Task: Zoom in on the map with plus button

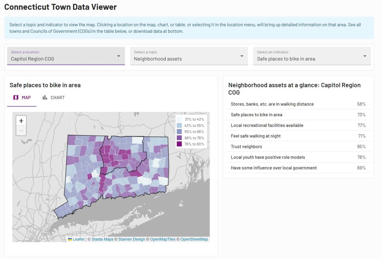Action: tap(21, 121)
